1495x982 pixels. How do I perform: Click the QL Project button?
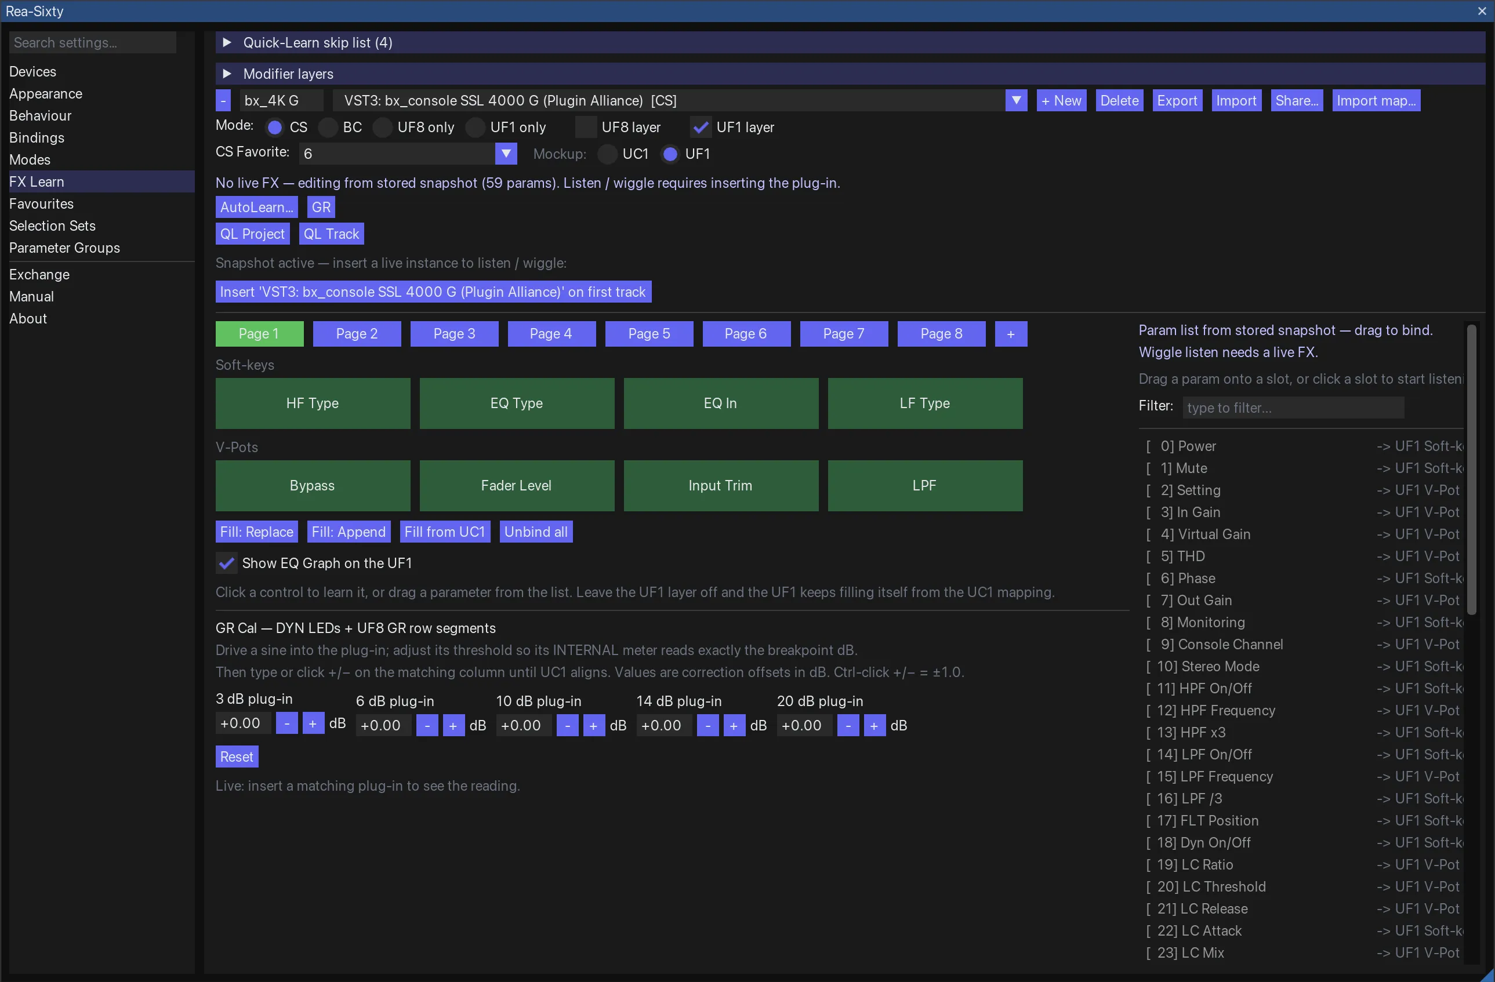pyautogui.click(x=252, y=234)
